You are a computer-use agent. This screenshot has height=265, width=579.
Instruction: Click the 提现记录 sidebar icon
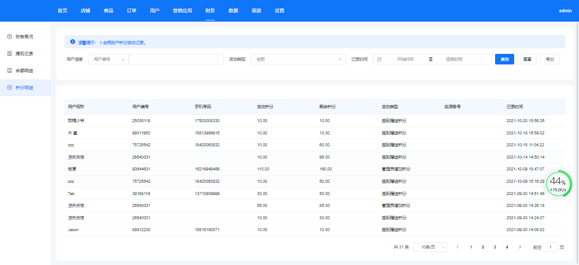tap(9, 54)
